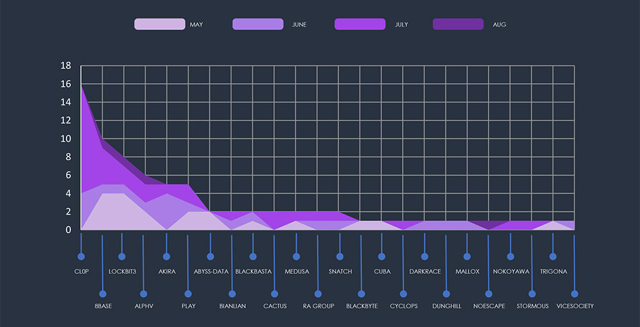This screenshot has width=640, height=327.
Task: Click the PLAY axis label
Action: pos(189,306)
